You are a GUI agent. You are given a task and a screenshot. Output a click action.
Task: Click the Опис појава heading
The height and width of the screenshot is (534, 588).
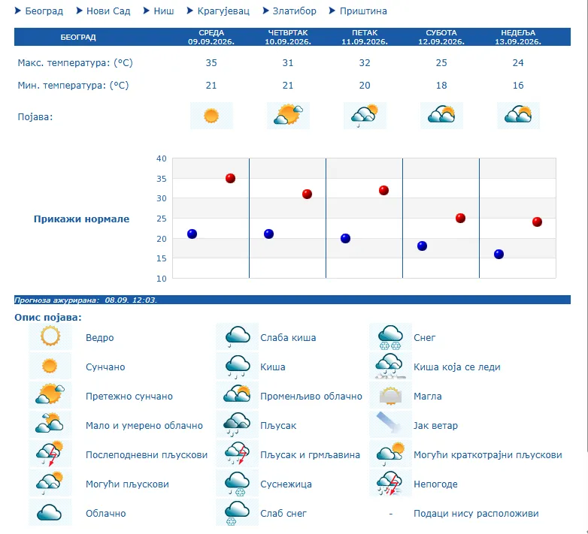(x=48, y=317)
